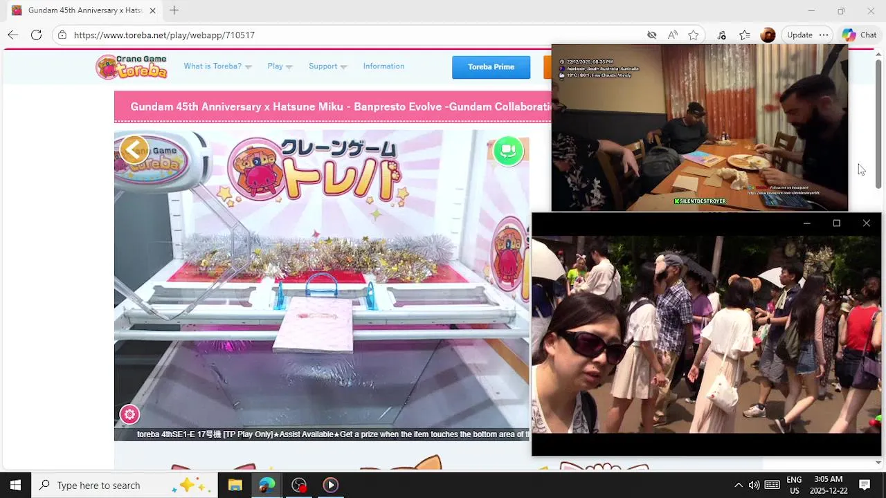The height and width of the screenshot is (498, 886).
Task: Minimize the video popup window
Action: pyautogui.click(x=806, y=223)
